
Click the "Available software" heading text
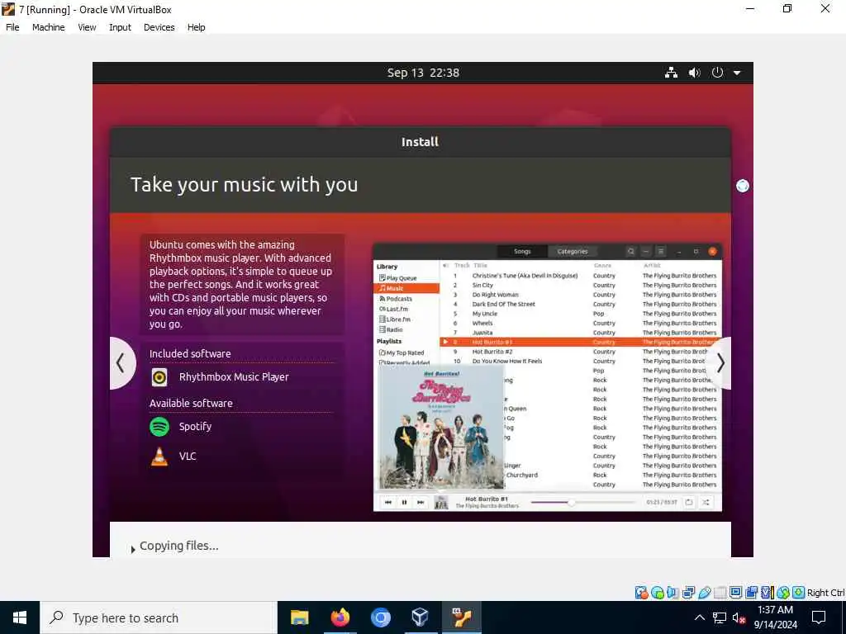pyautogui.click(x=191, y=403)
